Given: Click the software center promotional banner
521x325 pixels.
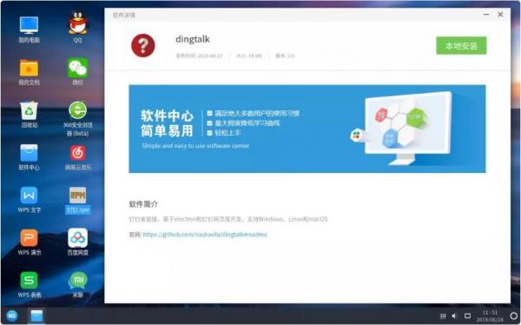Looking at the screenshot, I should click(x=307, y=129).
